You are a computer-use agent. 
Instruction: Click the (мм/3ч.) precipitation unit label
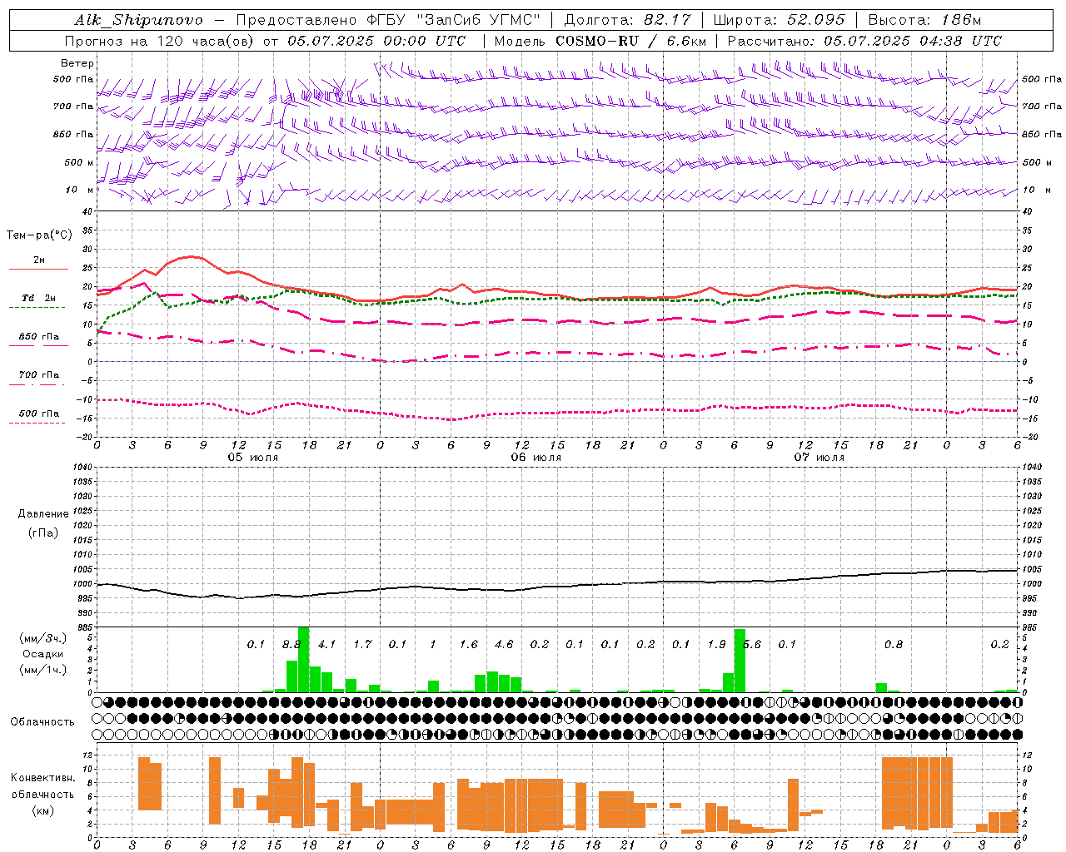click(x=43, y=638)
